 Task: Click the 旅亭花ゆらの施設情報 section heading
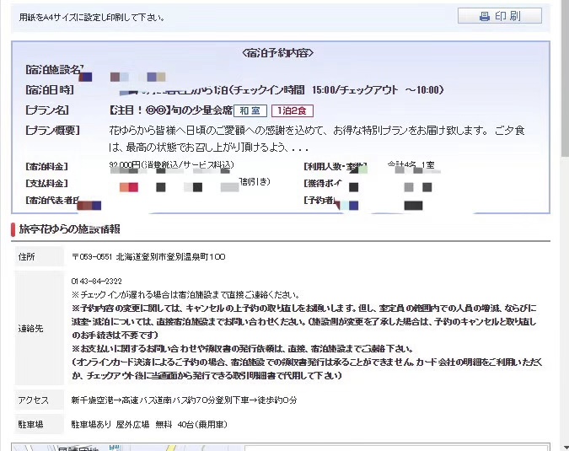point(69,229)
